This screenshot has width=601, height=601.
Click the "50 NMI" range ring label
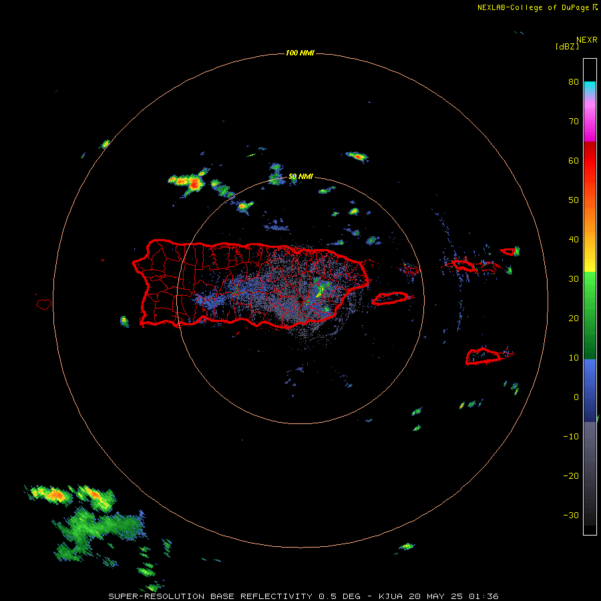tap(300, 177)
